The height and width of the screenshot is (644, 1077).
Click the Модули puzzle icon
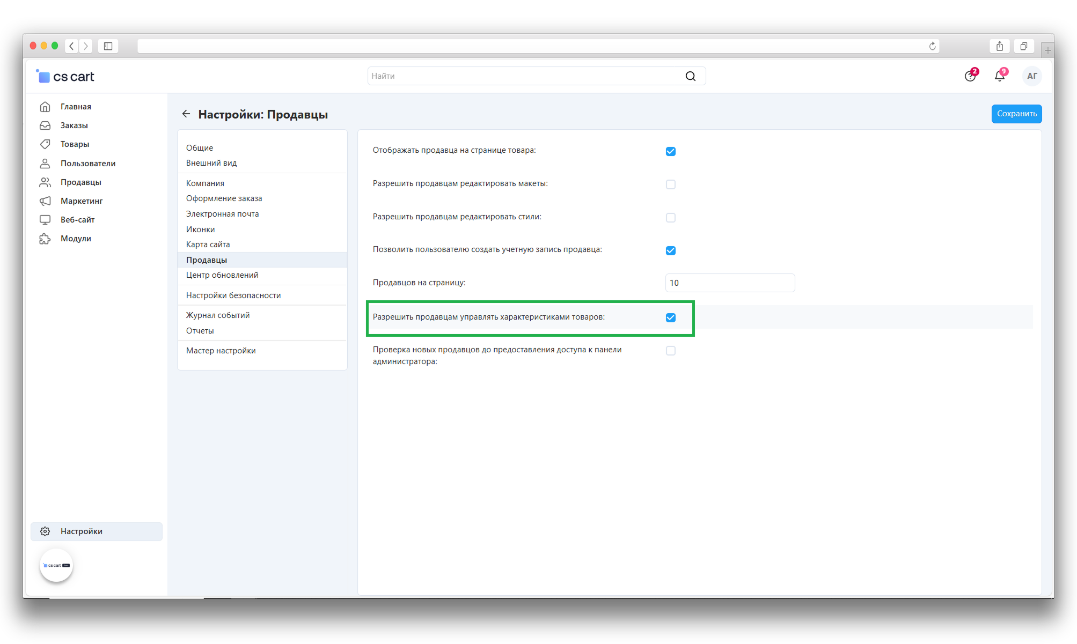(45, 239)
